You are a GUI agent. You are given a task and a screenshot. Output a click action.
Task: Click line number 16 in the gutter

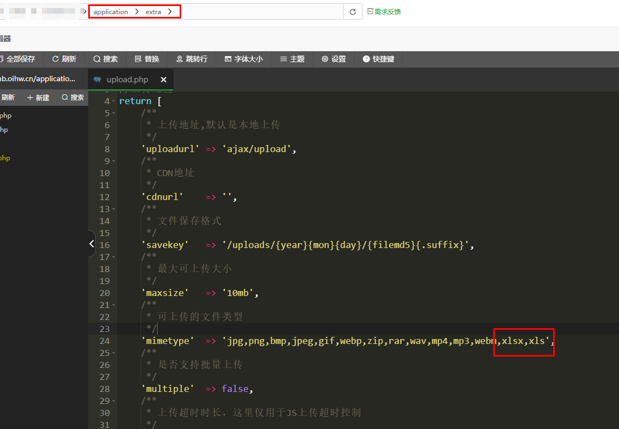point(105,245)
